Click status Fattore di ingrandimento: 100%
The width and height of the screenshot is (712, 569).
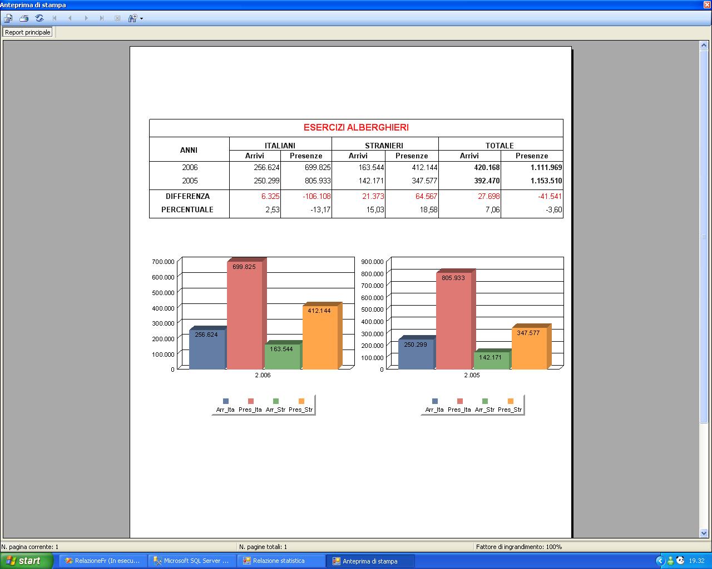519,547
